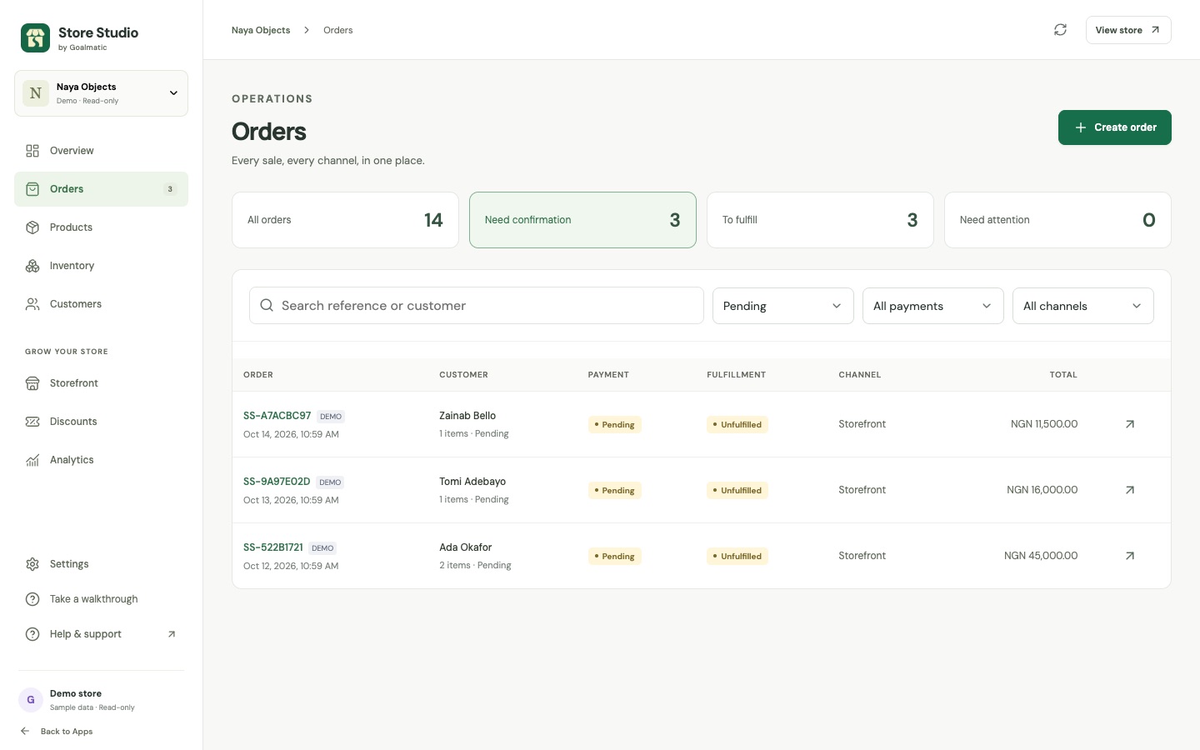
Task: Open the All payments filter dropdown
Action: coord(933,306)
